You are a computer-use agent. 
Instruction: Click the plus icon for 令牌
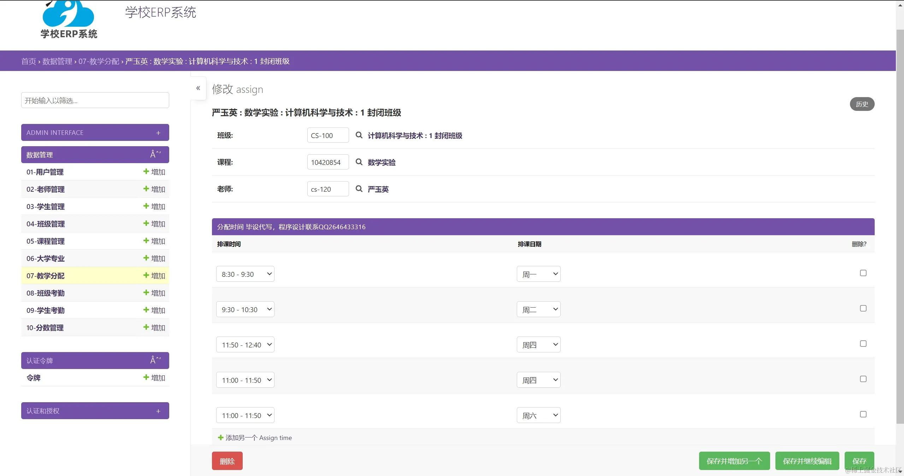click(x=146, y=377)
